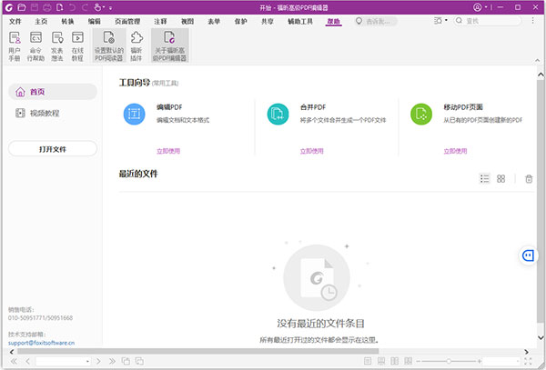The image size is (546, 370).
Task: Click 立即使用 link under 编辑PDF
Action: click(168, 151)
